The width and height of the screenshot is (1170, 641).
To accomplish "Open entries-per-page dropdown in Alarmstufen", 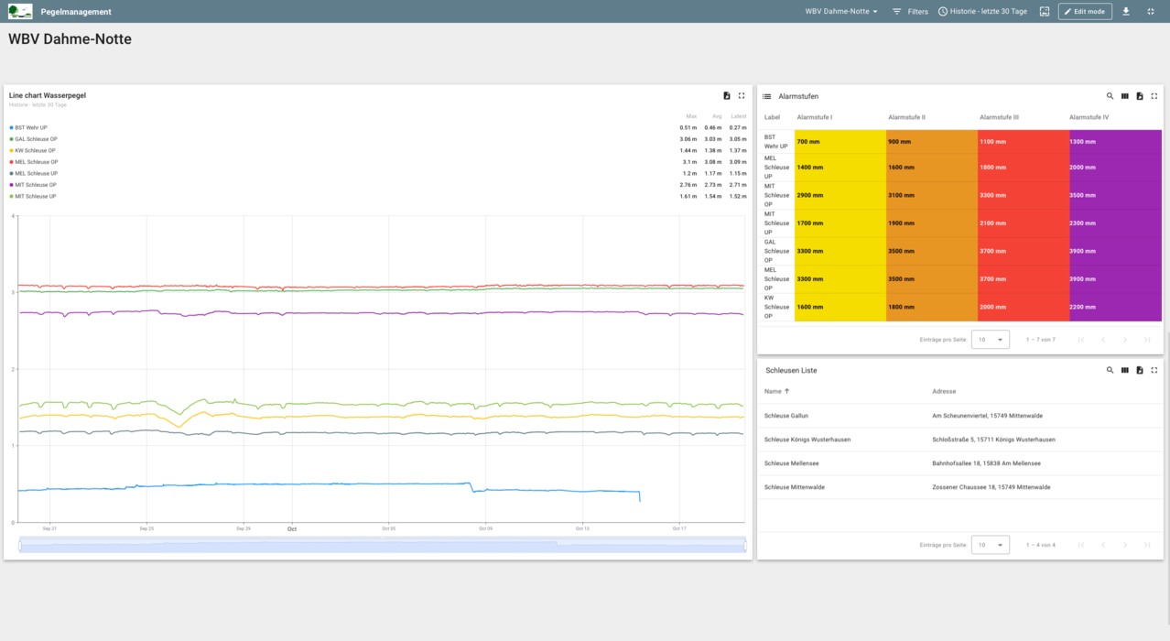I will (x=990, y=340).
